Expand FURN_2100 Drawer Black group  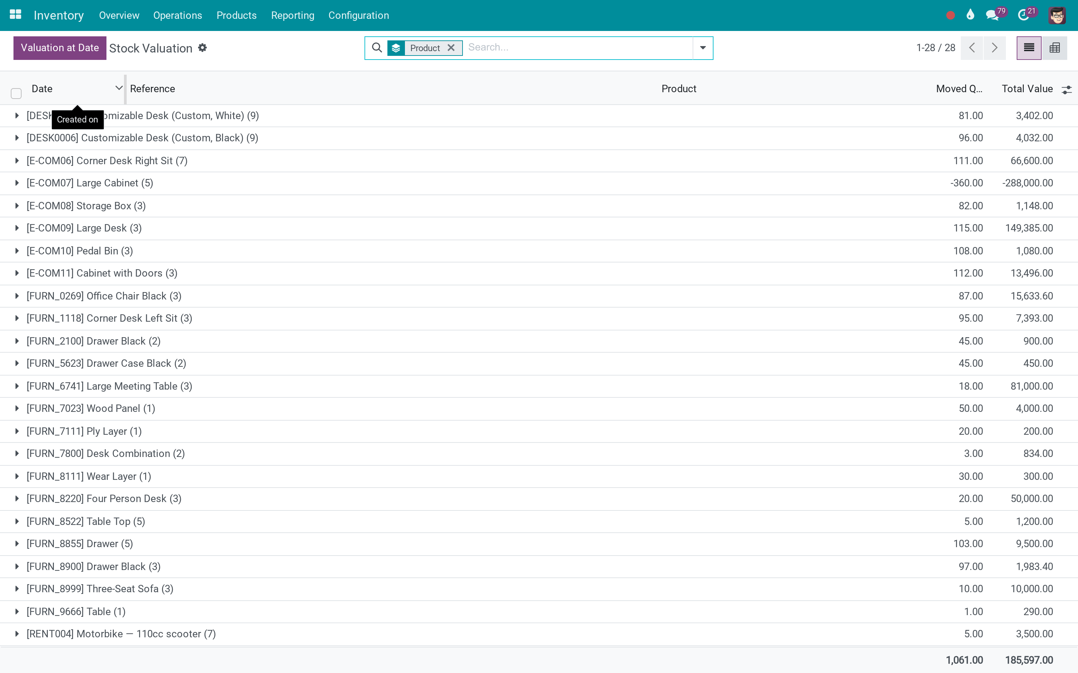coord(17,341)
